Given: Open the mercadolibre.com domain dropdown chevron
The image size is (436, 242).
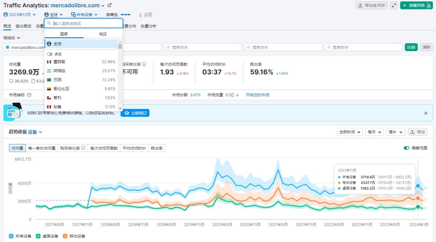Looking at the screenshot, I should coord(103,6).
